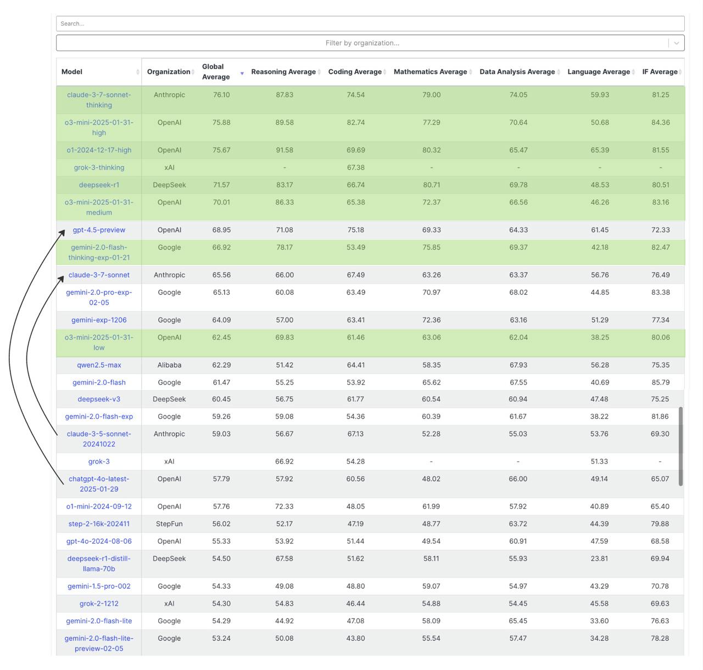
Task: Open claude-3-7-sonnet-thinking model link
Action: pyautogui.click(x=99, y=100)
